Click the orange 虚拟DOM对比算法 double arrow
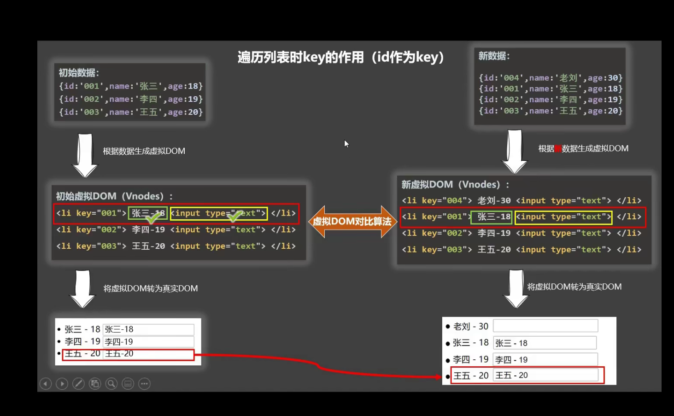The width and height of the screenshot is (674, 416). pos(352,222)
